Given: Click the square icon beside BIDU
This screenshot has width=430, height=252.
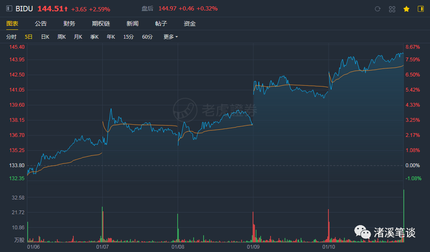Looking at the screenshot, I should (9, 8).
